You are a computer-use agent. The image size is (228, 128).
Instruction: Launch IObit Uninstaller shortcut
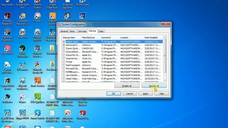click(22, 52)
